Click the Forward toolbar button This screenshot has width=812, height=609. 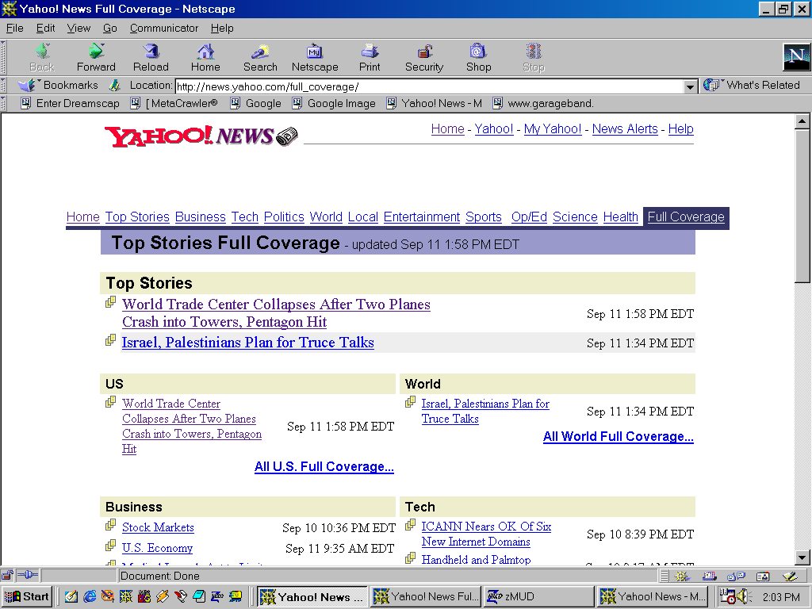(x=96, y=57)
